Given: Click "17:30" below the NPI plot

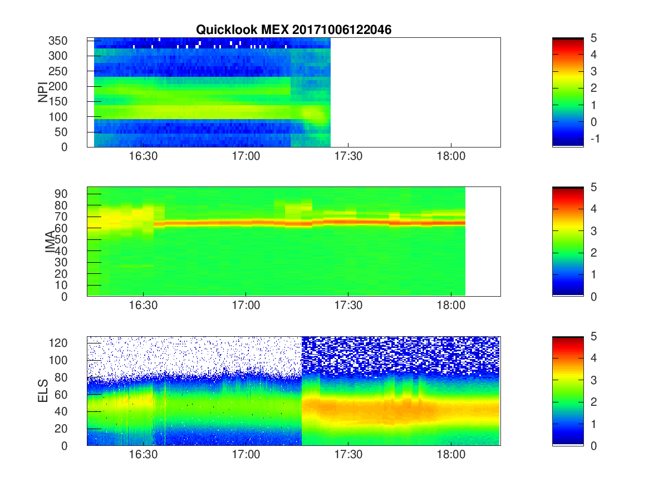Looking at the screenshot, I should click(348, 157).
